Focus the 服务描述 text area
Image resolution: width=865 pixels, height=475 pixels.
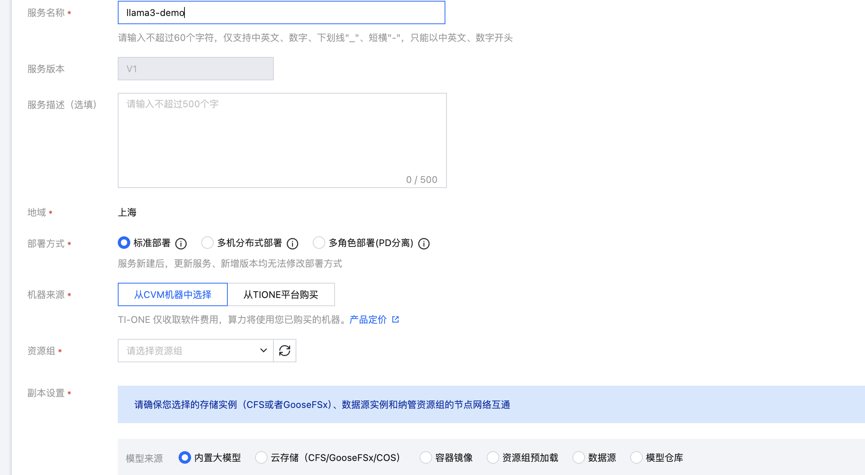pos(282,140)
